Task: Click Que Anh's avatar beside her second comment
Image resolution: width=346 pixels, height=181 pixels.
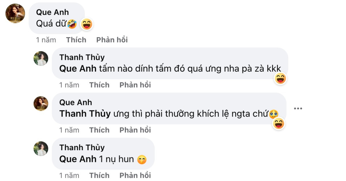Action: click(41, 104)
